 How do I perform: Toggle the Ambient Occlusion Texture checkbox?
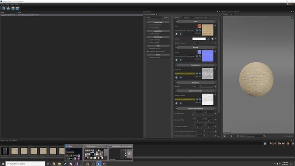click(x=148, y=52)
